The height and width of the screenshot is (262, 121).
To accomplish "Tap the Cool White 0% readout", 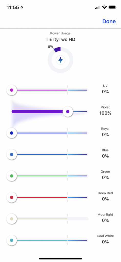I will (x=105, y=242).
